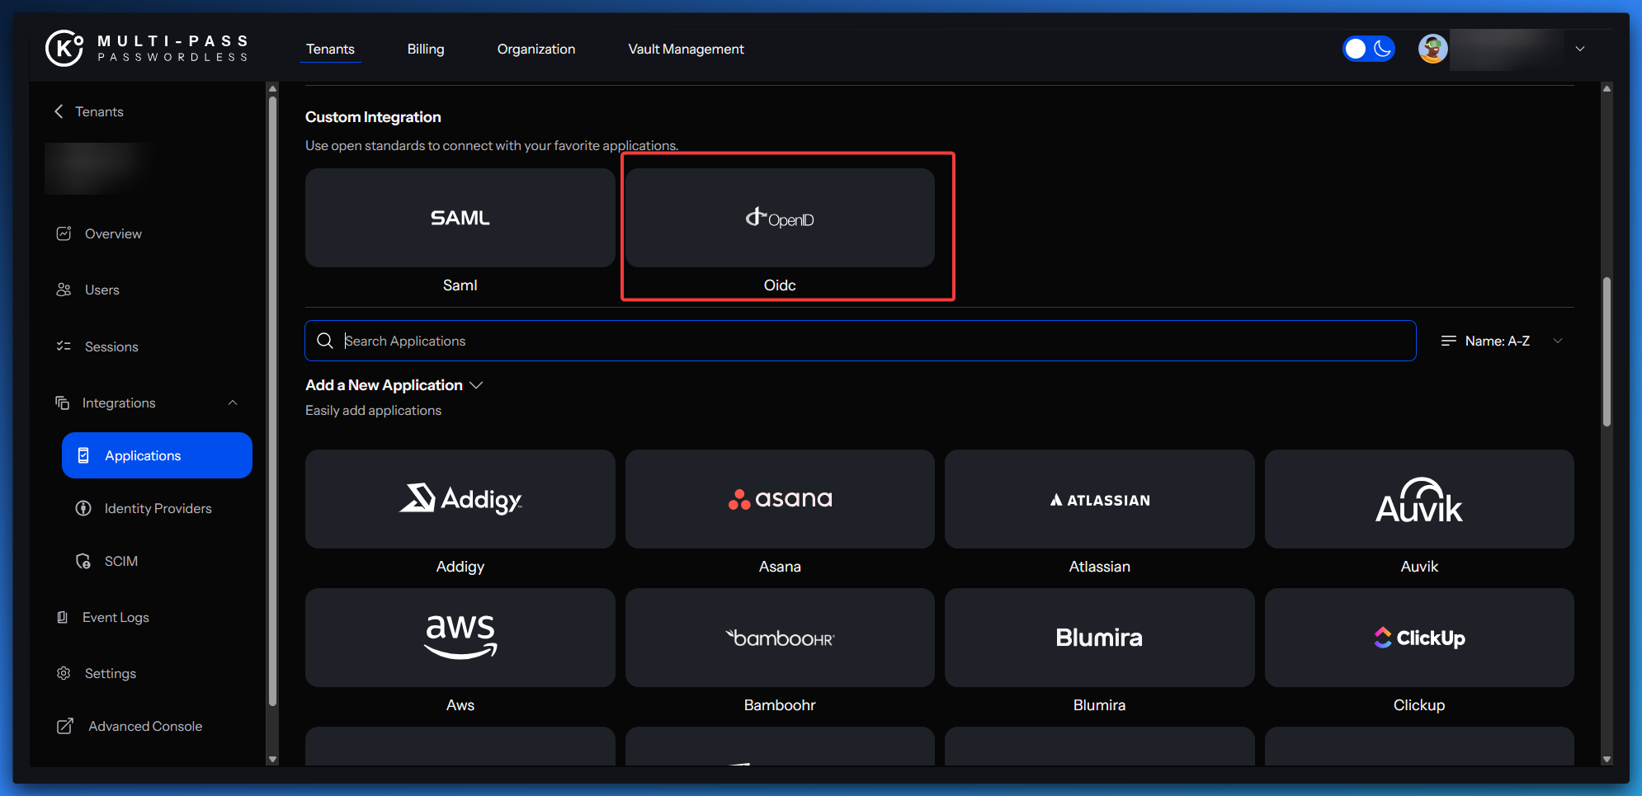1642x796 pixels.
Task: Click the main content vertical scrollbar
Action: pyautogui.click(x=1606, y=353)
